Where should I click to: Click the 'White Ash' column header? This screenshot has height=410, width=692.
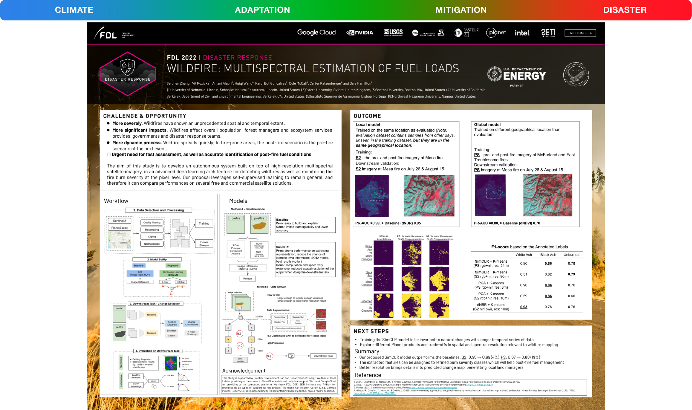(x=523, y=255)
